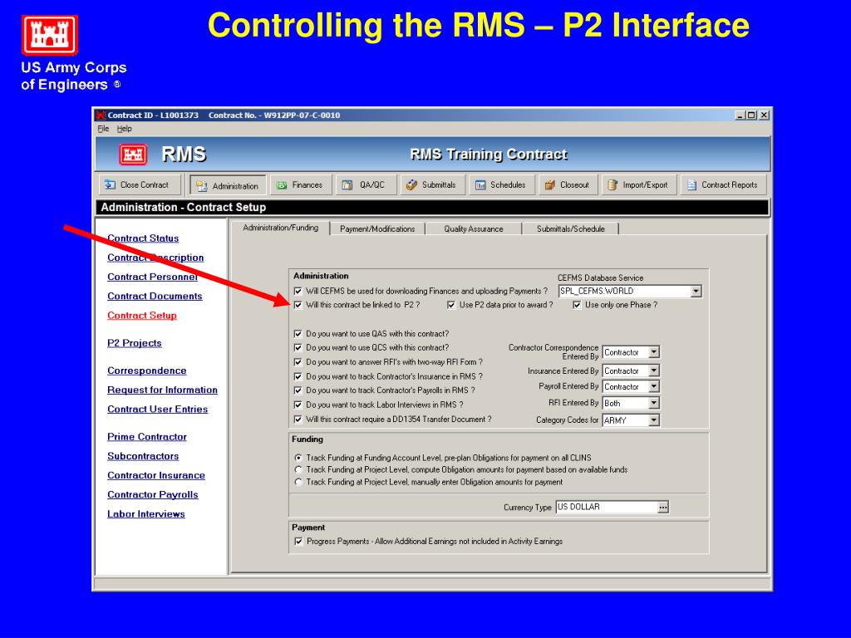Open Contractor Correspondence Entered By dropdown
This screenshot has width=851, height=638.
654,352
